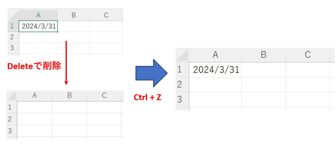336x147 pixels.
Task: Click column B header in bottom-left sheet
Action: pyautogui.click(x=69, y=96)
